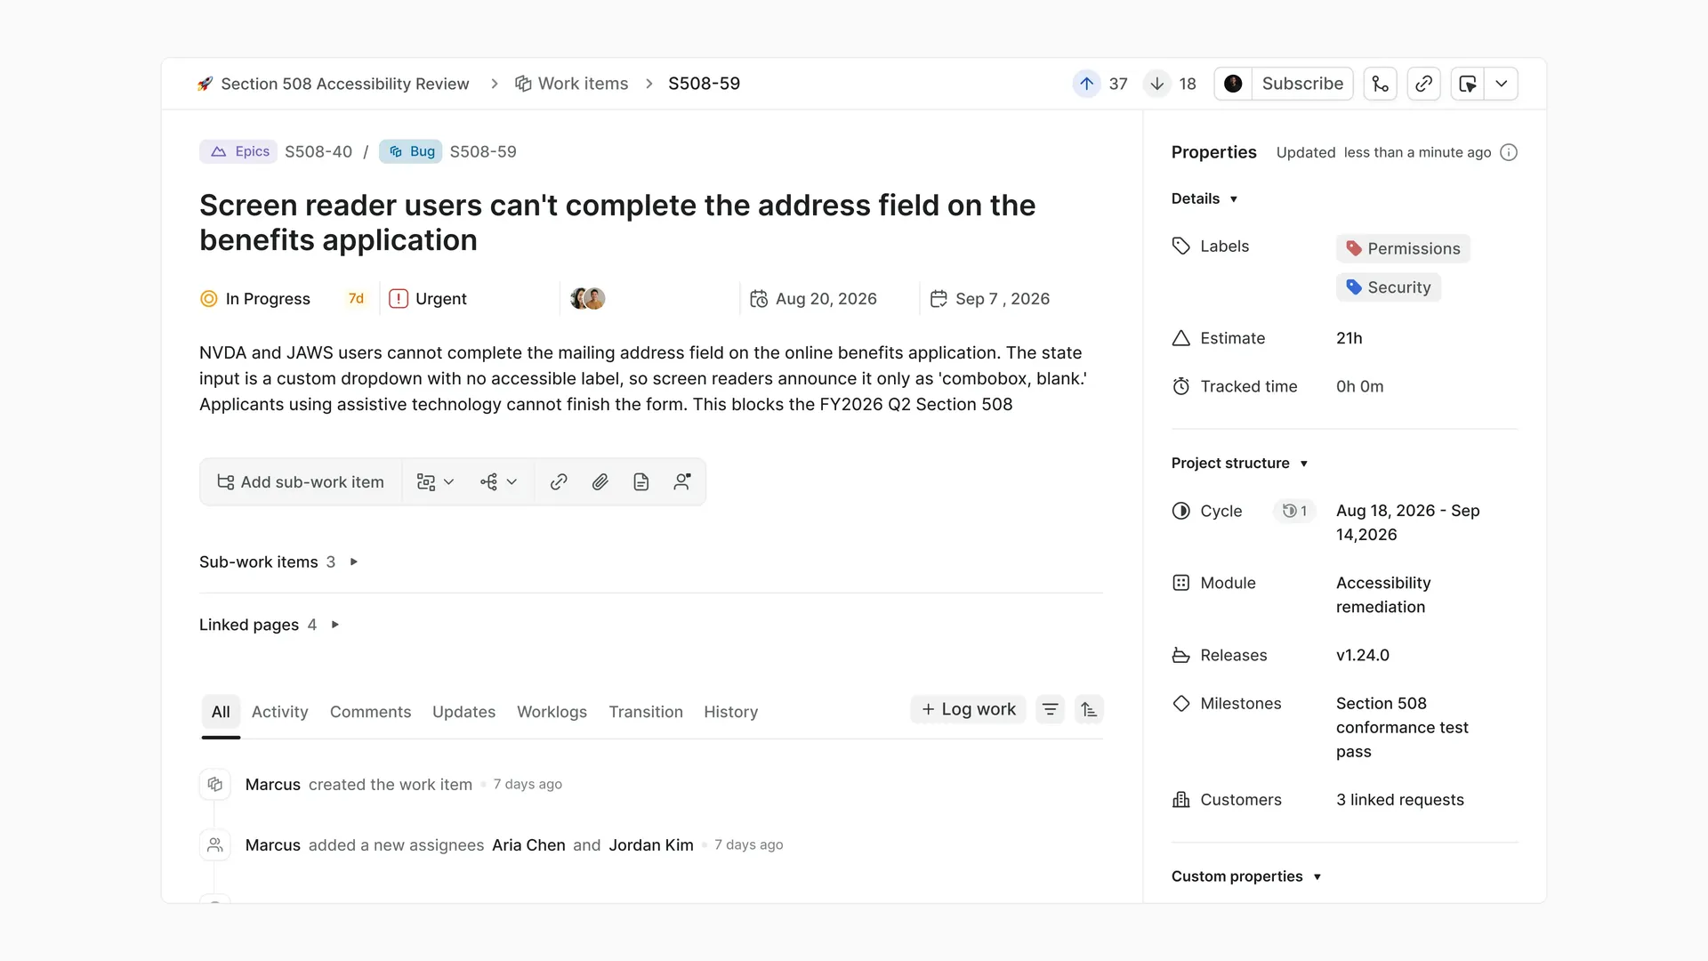1708x961 pixels.
Task: Click the Permissions label tag
Action: [x=1403, y=248]
